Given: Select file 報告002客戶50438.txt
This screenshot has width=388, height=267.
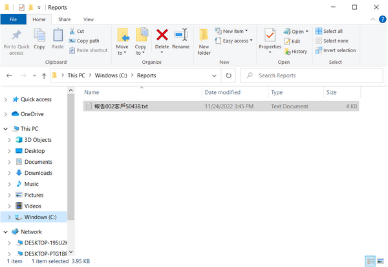Looking at the screenshot, I should pyautogui.click(x=221, y=106).
